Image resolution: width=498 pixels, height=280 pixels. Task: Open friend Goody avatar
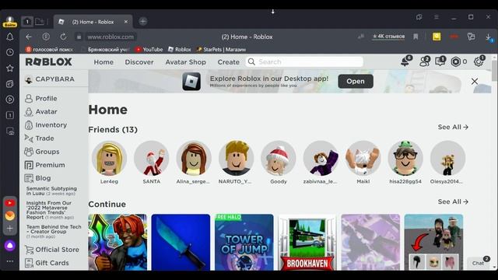(x=279, y=158)
